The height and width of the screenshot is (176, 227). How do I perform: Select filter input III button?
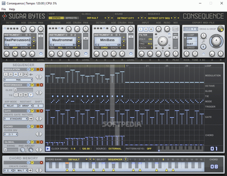[x=151, y=29]
